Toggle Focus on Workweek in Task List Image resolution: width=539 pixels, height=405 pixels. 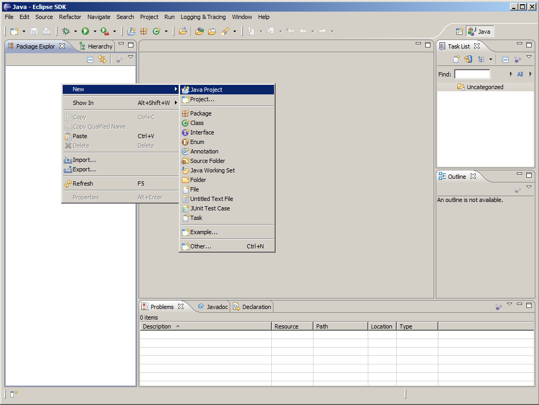click(517, 60)
